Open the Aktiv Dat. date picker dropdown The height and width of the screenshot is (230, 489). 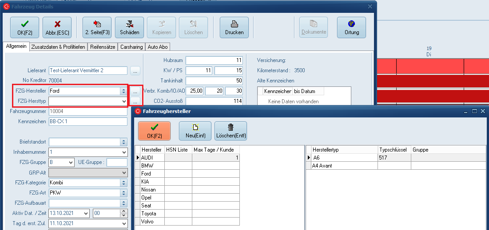(x=86, y=213)
